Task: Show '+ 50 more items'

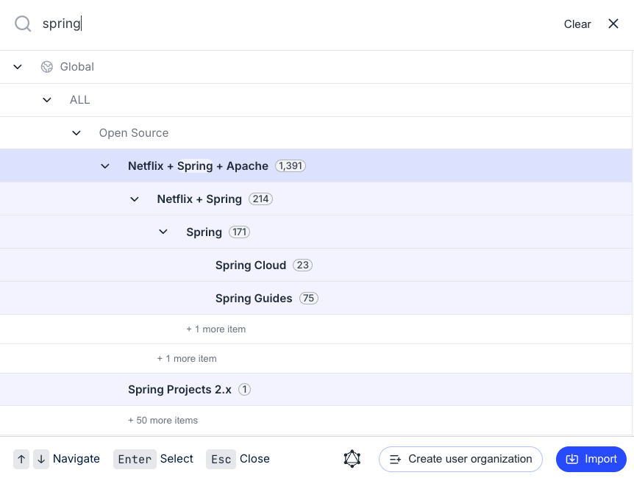Action: [x=163, y=421]
